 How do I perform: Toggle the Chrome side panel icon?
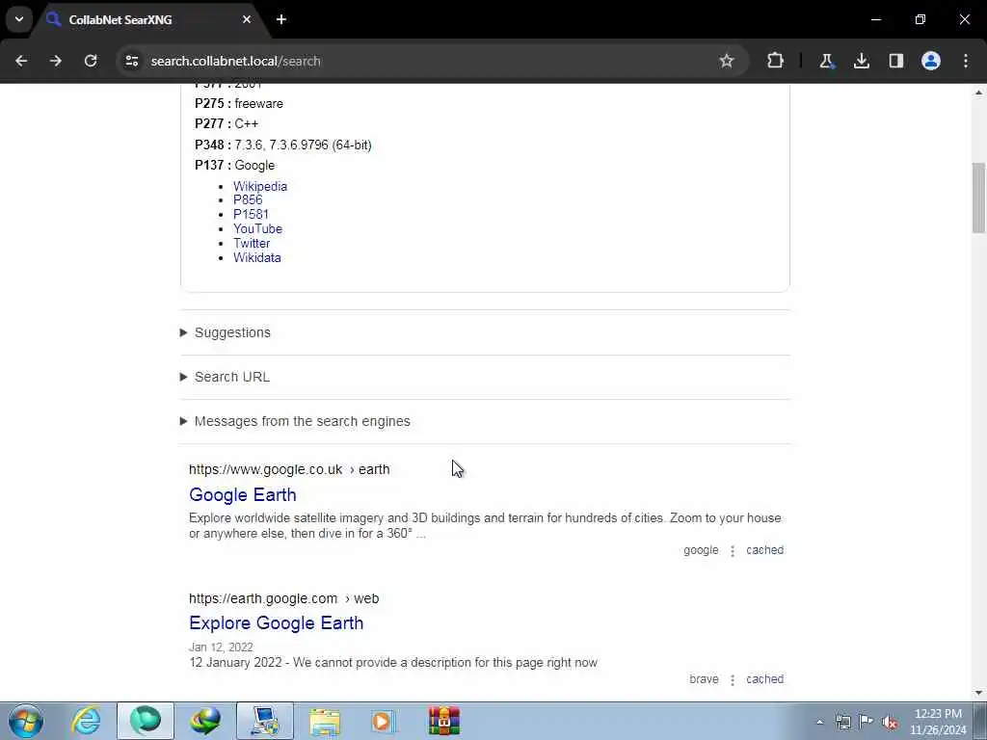click(895, 61)
